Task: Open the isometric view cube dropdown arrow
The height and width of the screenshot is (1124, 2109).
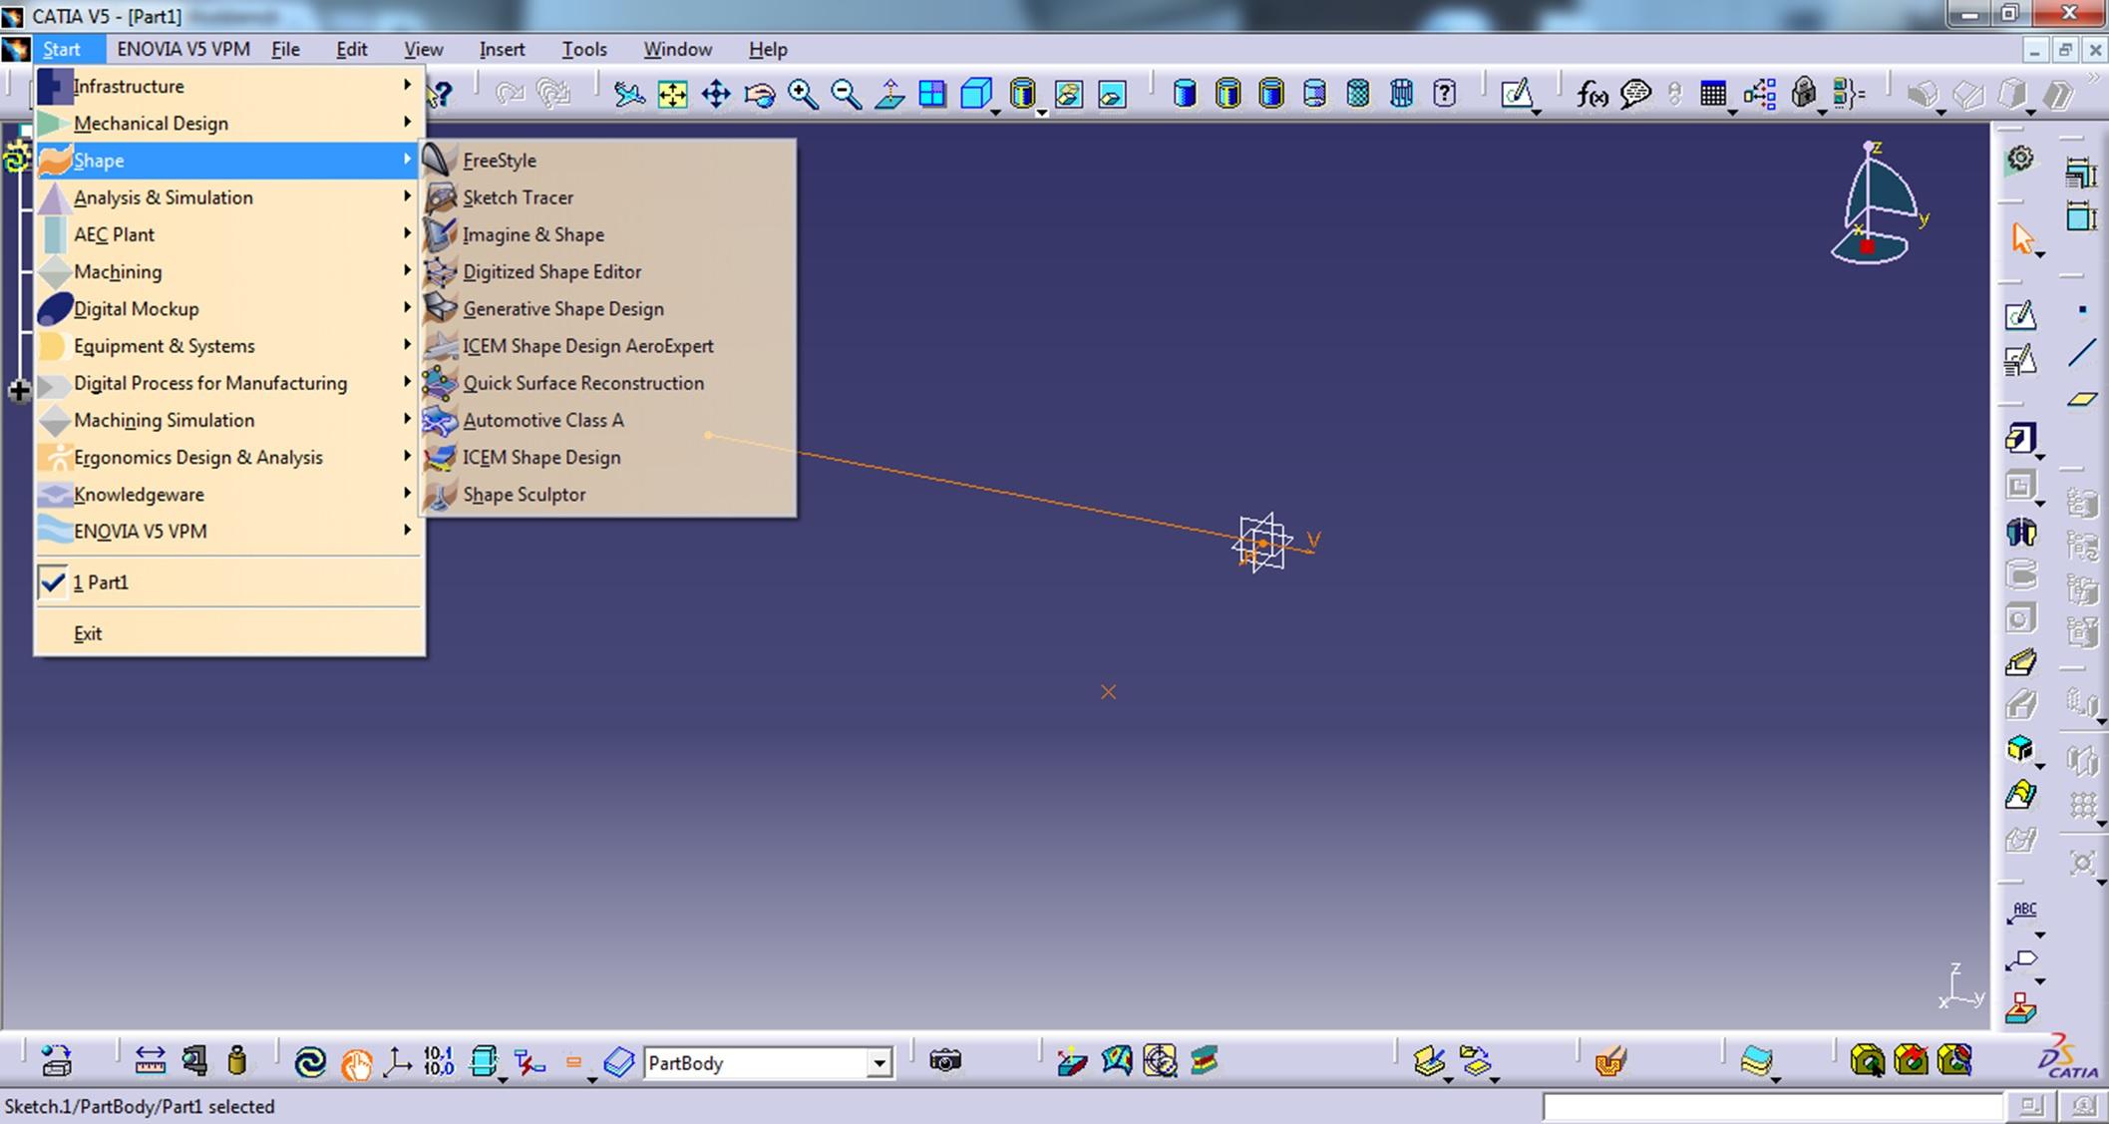Action: [995, 112]
